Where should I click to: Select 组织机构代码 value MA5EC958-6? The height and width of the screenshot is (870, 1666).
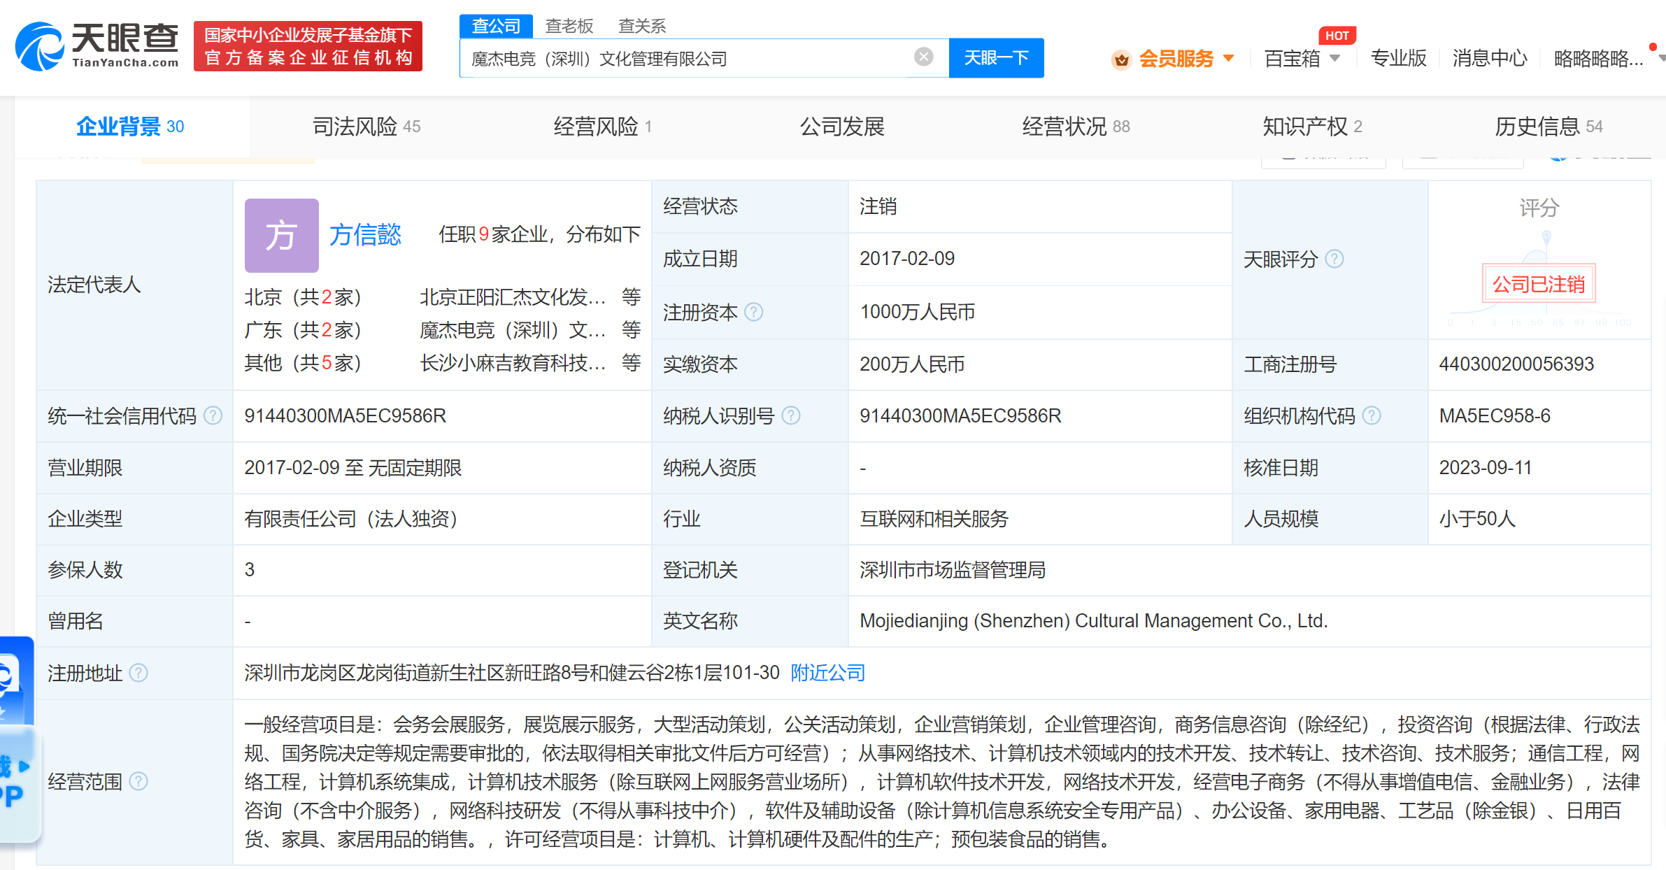coord(1495,415)
